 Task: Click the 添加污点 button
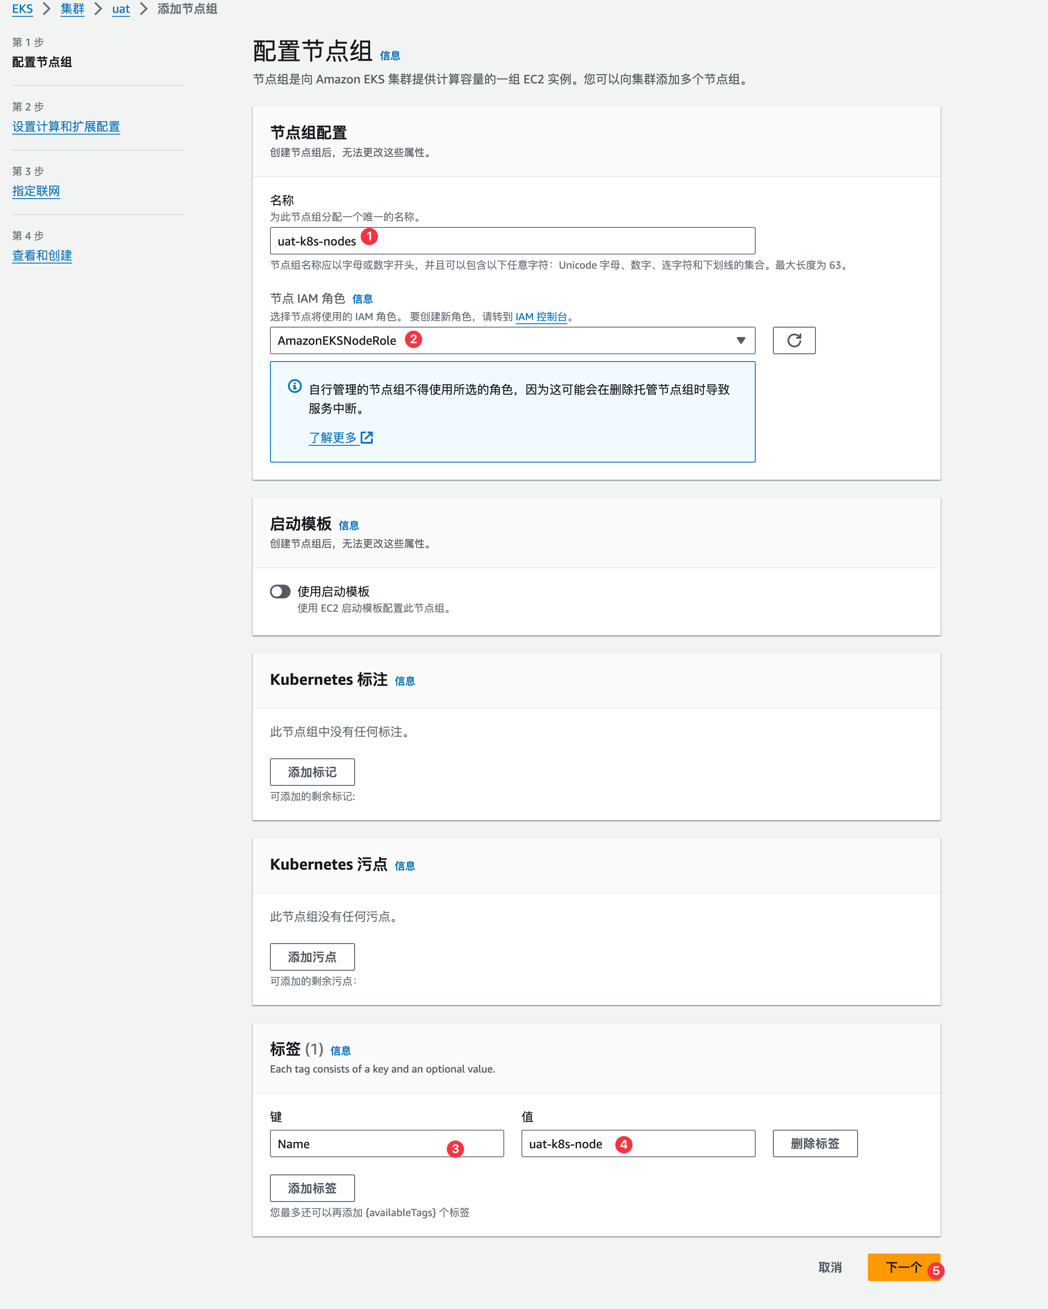click(312, 956)
